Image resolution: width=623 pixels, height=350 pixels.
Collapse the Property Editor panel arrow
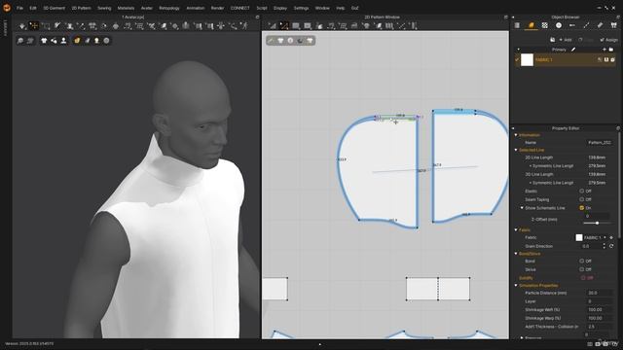(513, 128)
